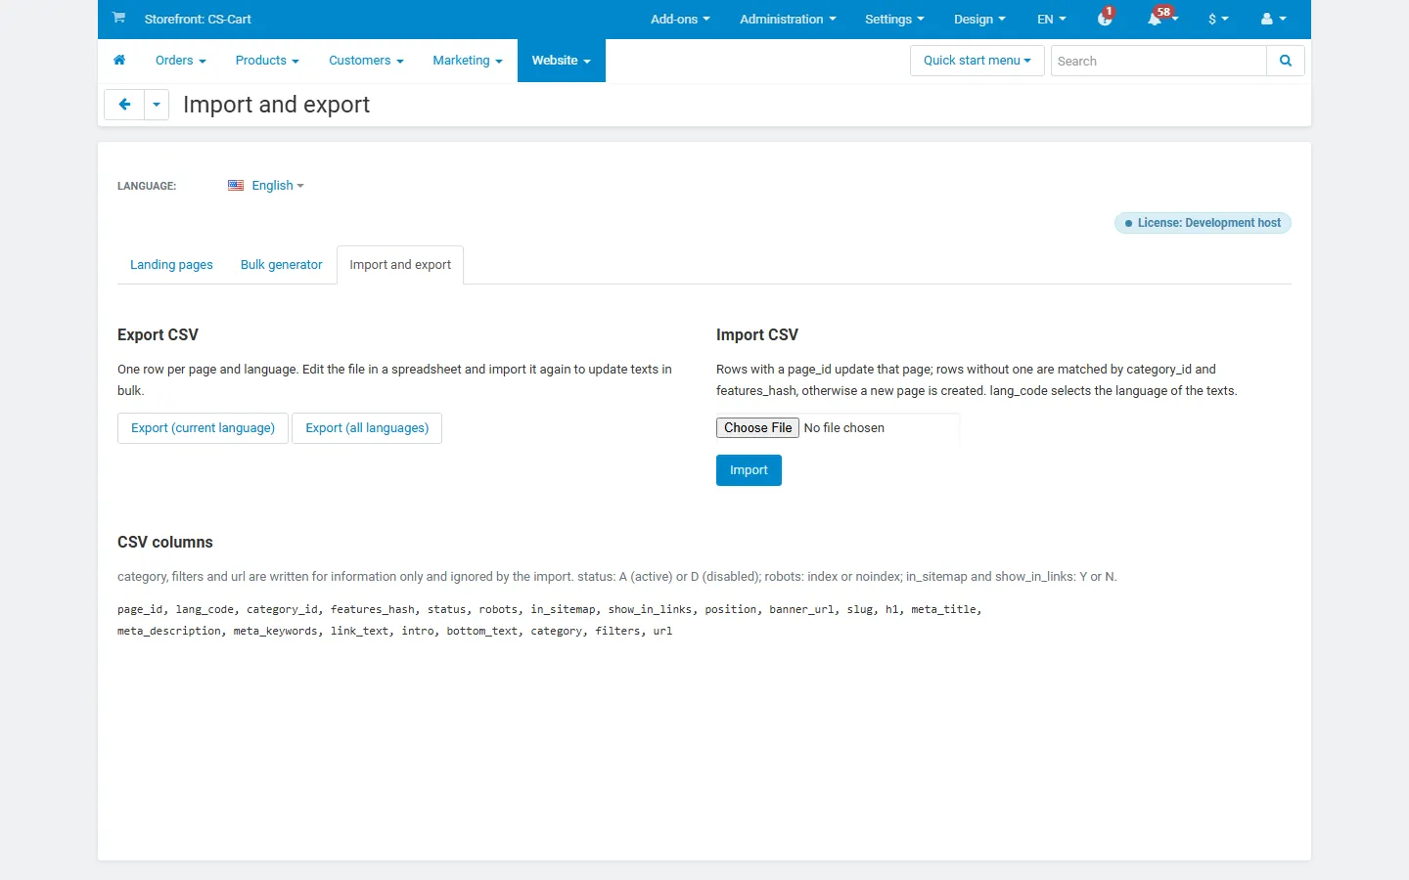1409x880 pixels.
Task: Click the No file chosen text
Action: (x=844, y=428)
